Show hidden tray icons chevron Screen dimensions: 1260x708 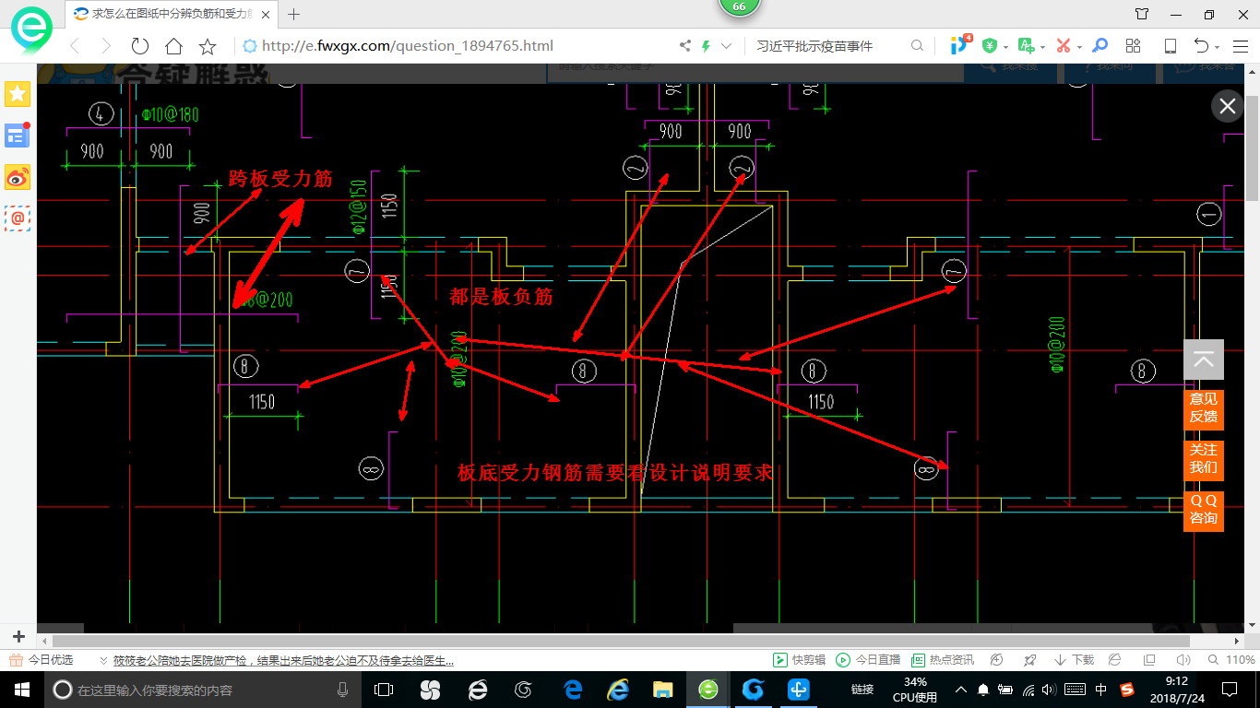tap(960, 689)
